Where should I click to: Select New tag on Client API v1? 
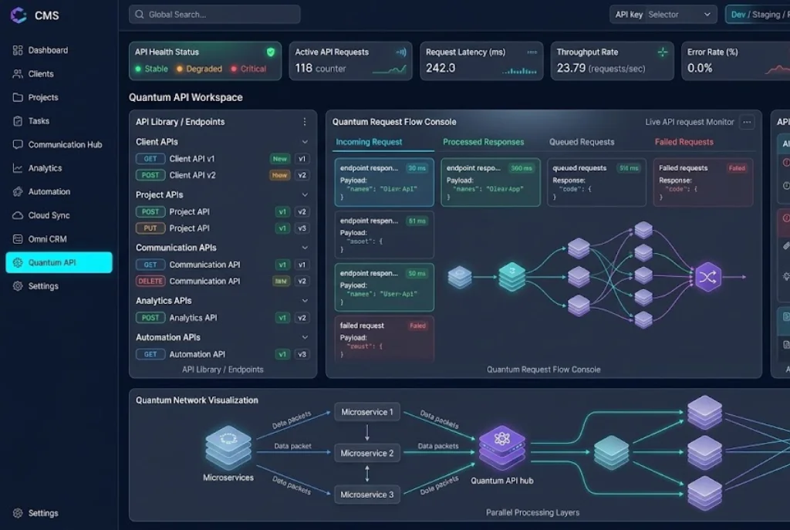coord(279,159)
